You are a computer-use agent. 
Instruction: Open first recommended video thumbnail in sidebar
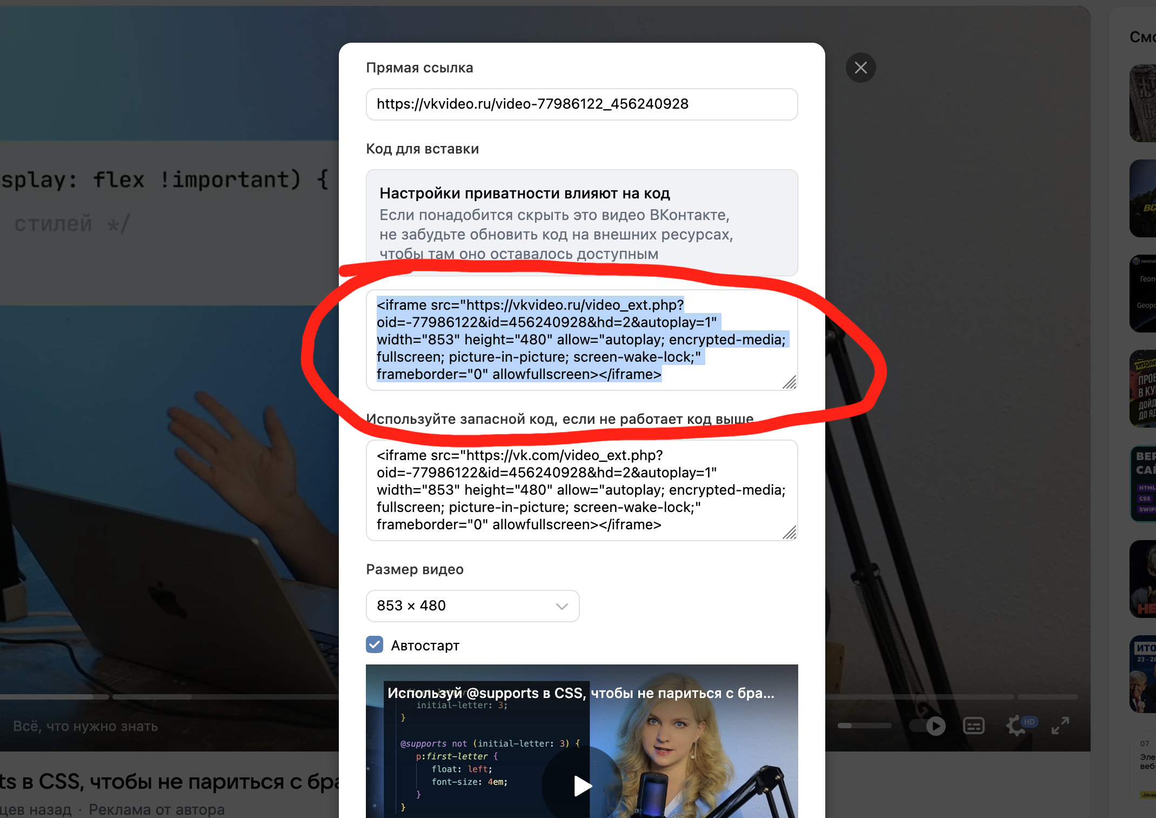coord(1142,103)
